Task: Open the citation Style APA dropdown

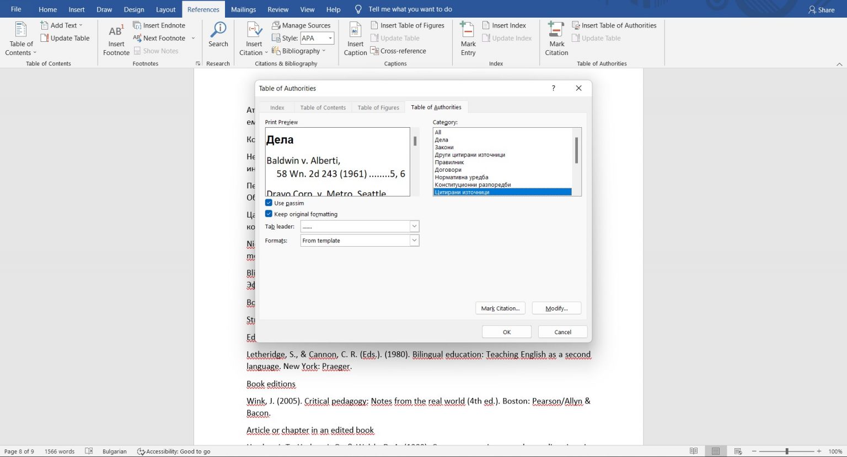Action: 330,38
